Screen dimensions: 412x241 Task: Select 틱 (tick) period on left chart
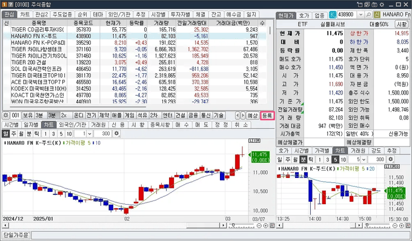click(37, 134)
